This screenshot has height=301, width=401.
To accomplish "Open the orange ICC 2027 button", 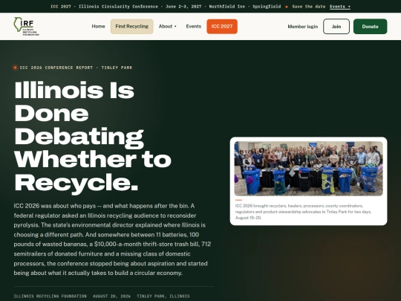I will click(x=222, y=26).
